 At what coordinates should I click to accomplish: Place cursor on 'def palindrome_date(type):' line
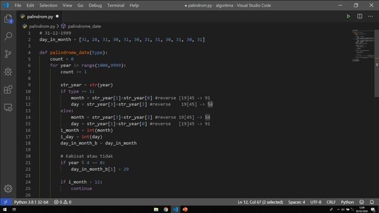pos(73,53)
